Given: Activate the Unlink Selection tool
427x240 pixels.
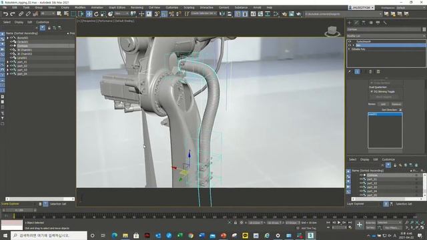Looking at the screenshot, I should [x=28, y=14].
